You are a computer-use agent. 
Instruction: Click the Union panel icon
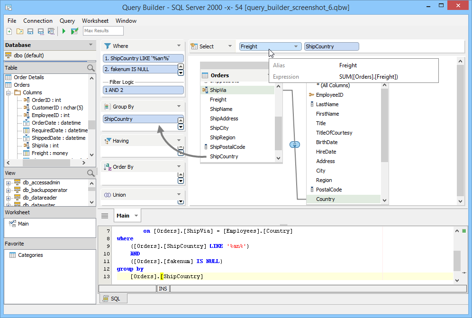[107, 195]
